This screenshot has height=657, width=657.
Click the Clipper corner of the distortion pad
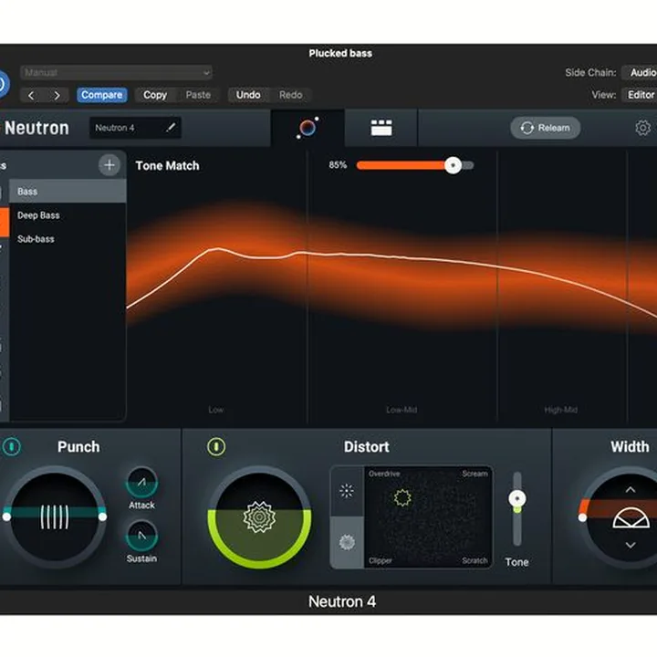click(381, 560)
